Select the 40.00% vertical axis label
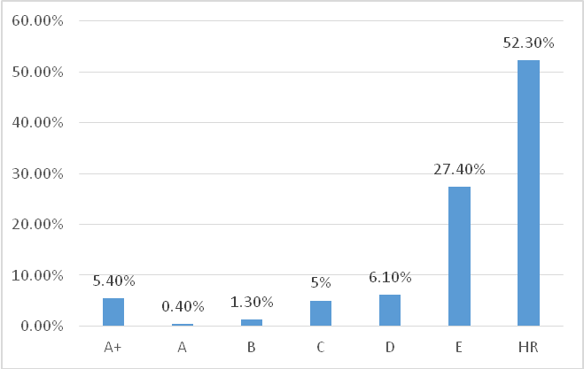The width and height of the screenshot is (584, 369). coord(40,122)
